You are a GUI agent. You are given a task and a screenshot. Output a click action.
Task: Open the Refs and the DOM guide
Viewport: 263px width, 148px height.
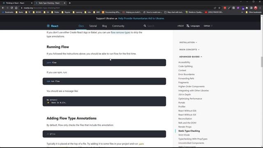coord(187,123)
